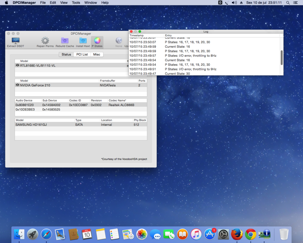Screen dimensions: 303x243
Task: Select the P States color wheel icon
Action: click(97, 41)
